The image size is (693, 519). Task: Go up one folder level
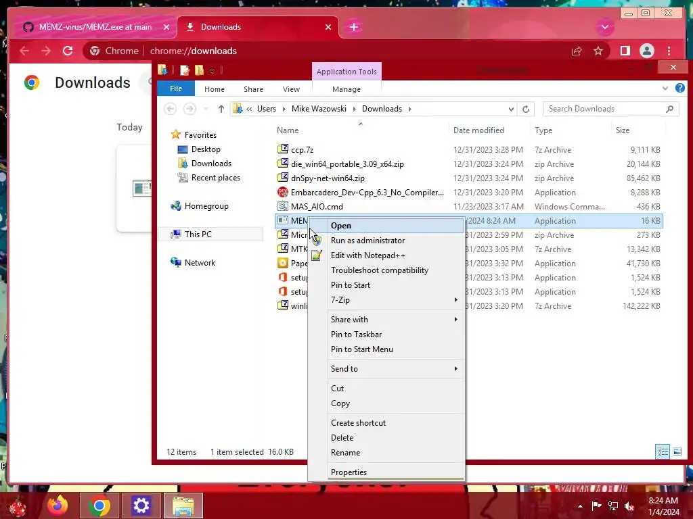coord(221,109)
